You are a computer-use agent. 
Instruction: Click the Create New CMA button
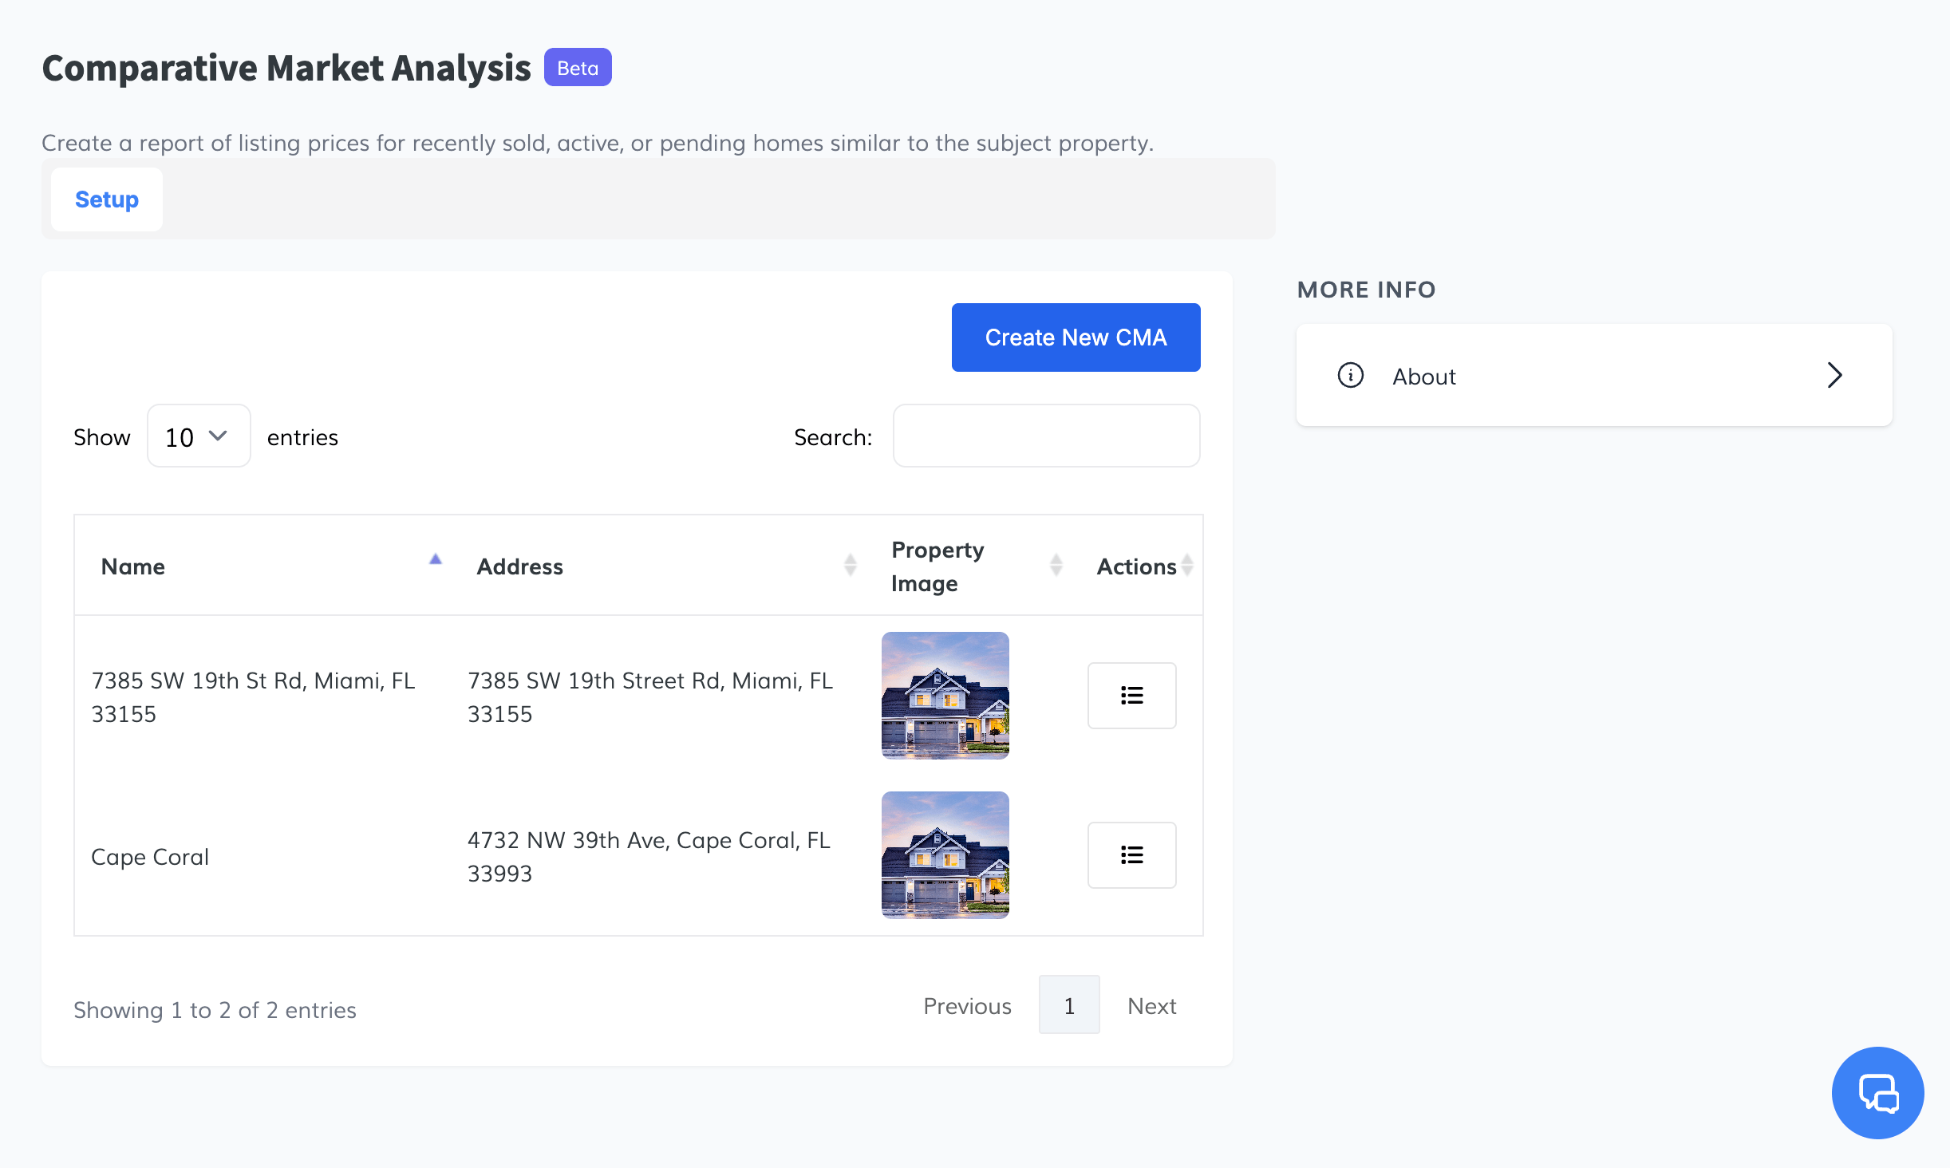[x=1075, y=337]
